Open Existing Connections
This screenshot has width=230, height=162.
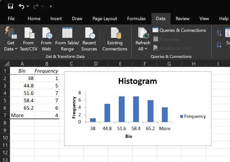click(x=115, y=40)
